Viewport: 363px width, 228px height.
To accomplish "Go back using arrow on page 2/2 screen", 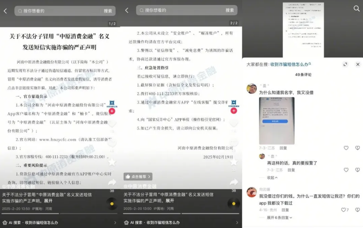I will pos(127,10).
